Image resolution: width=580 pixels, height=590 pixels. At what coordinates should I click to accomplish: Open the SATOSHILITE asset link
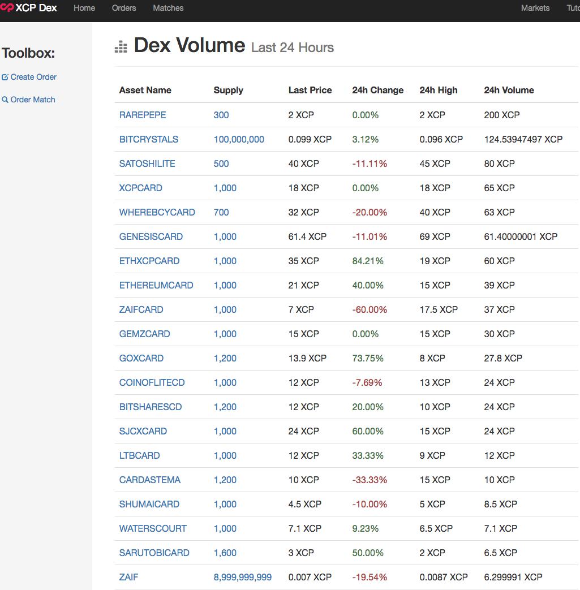147,163
